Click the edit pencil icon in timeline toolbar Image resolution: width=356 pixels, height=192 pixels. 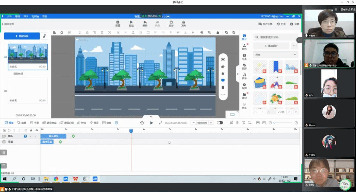231,123
